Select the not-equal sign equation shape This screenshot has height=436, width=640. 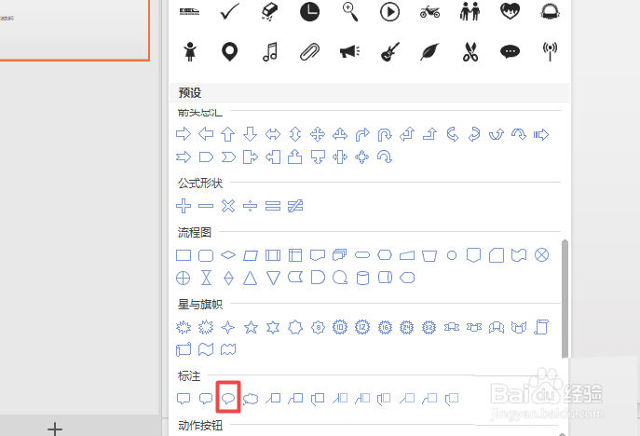[x=295, y=206]
